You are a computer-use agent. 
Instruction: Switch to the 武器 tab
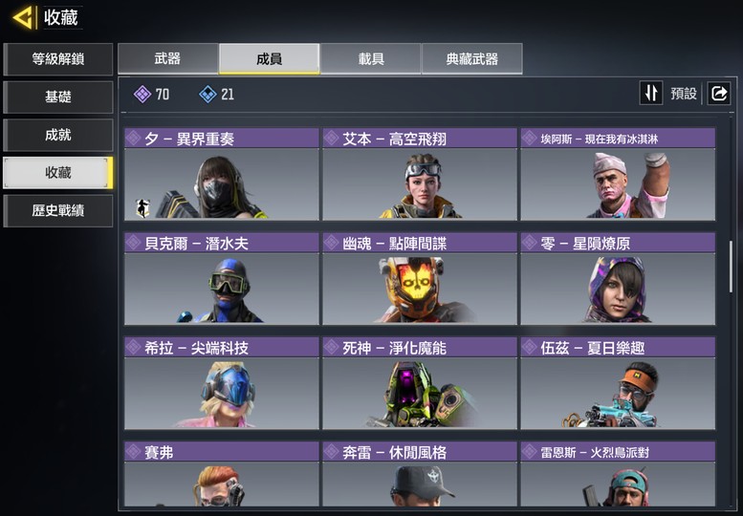tap(167, 58)
